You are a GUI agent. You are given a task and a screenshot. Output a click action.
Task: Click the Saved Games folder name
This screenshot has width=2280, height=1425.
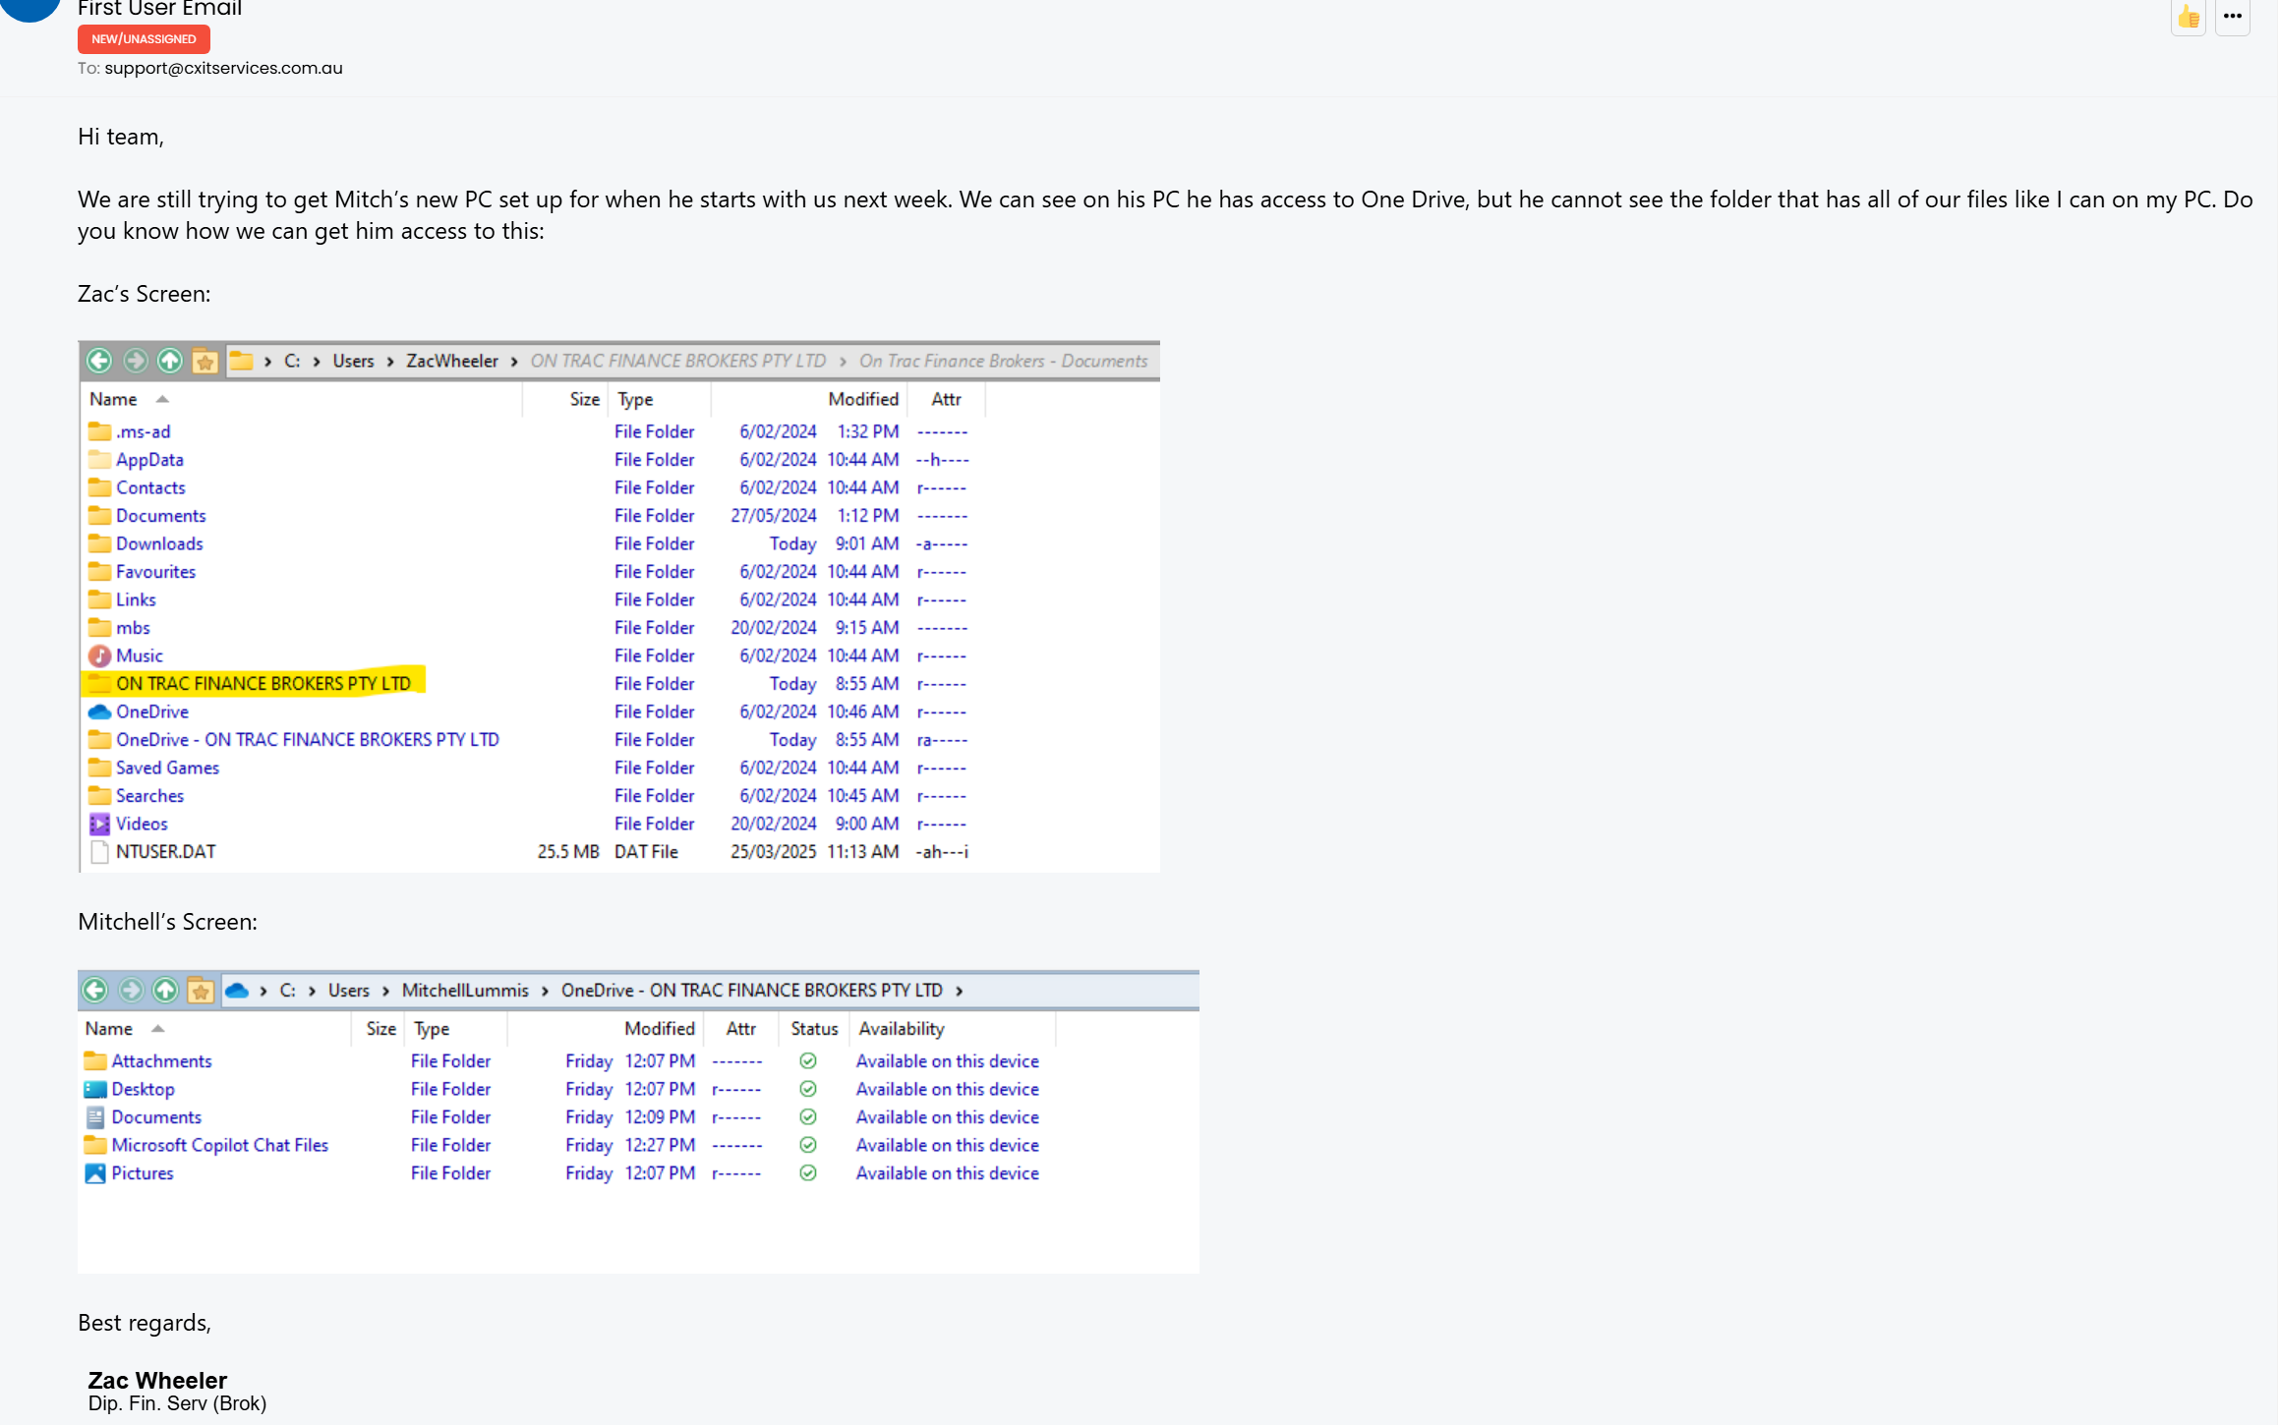pyautogui.click(x=167, y=768)
